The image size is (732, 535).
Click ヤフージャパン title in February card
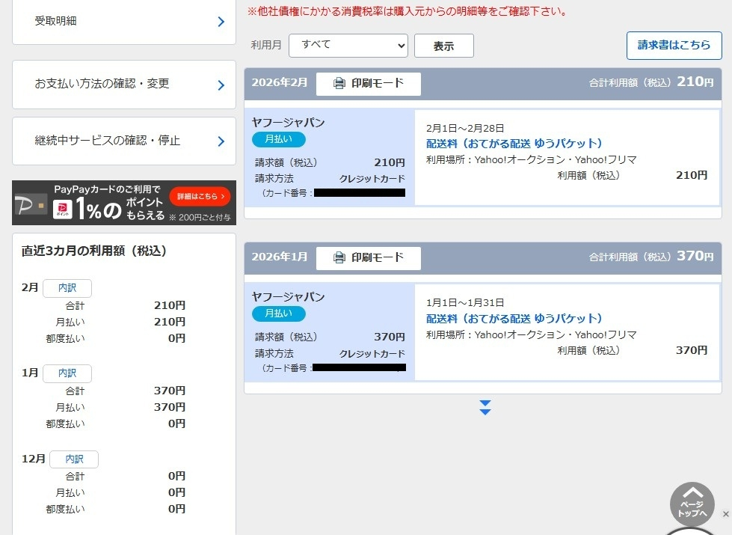point(288,123)
